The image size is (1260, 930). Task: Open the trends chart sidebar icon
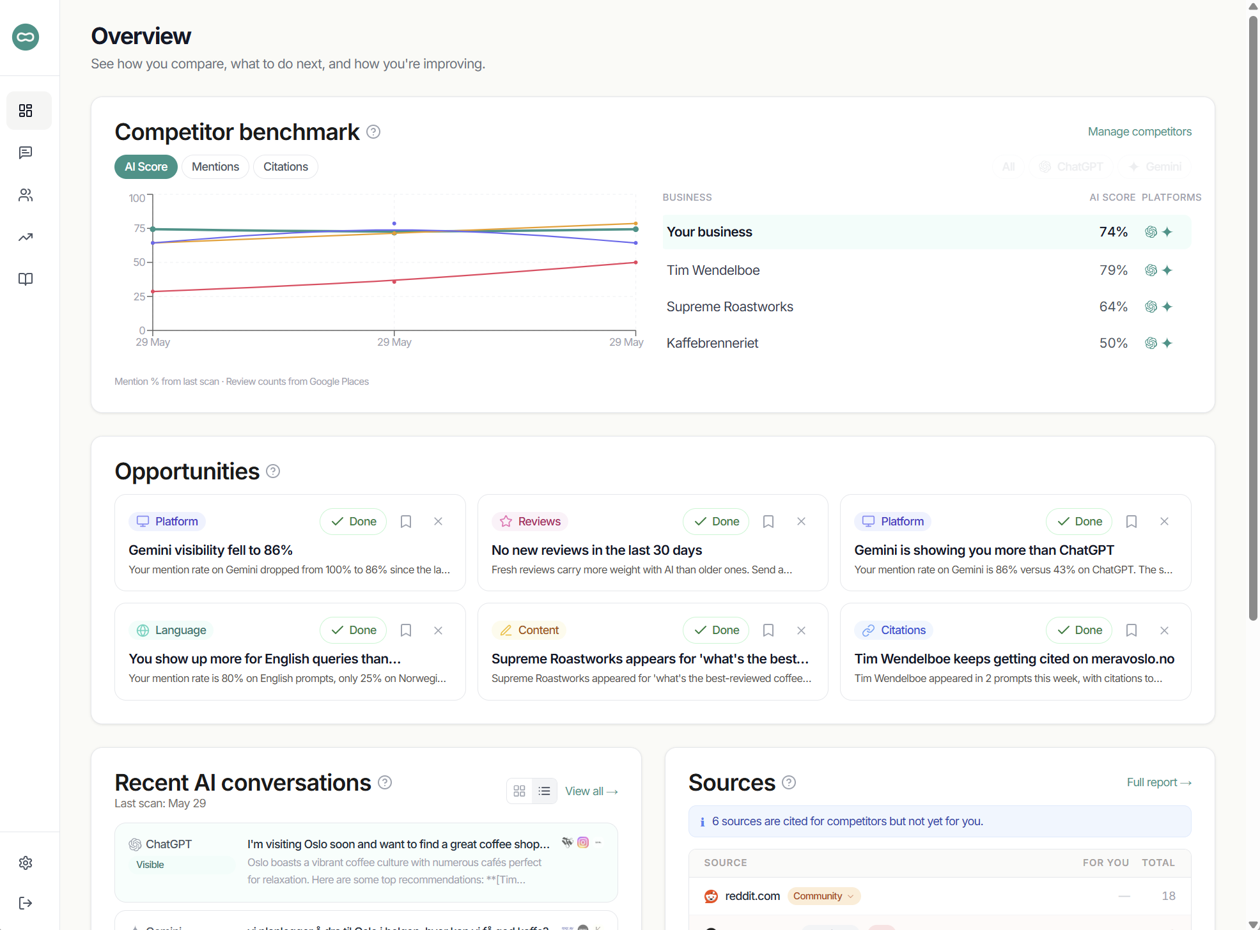pos(26,237)
